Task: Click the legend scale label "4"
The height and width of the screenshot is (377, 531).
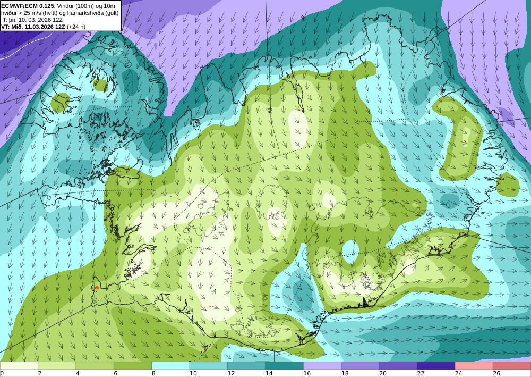Action: tap(78, 373)
